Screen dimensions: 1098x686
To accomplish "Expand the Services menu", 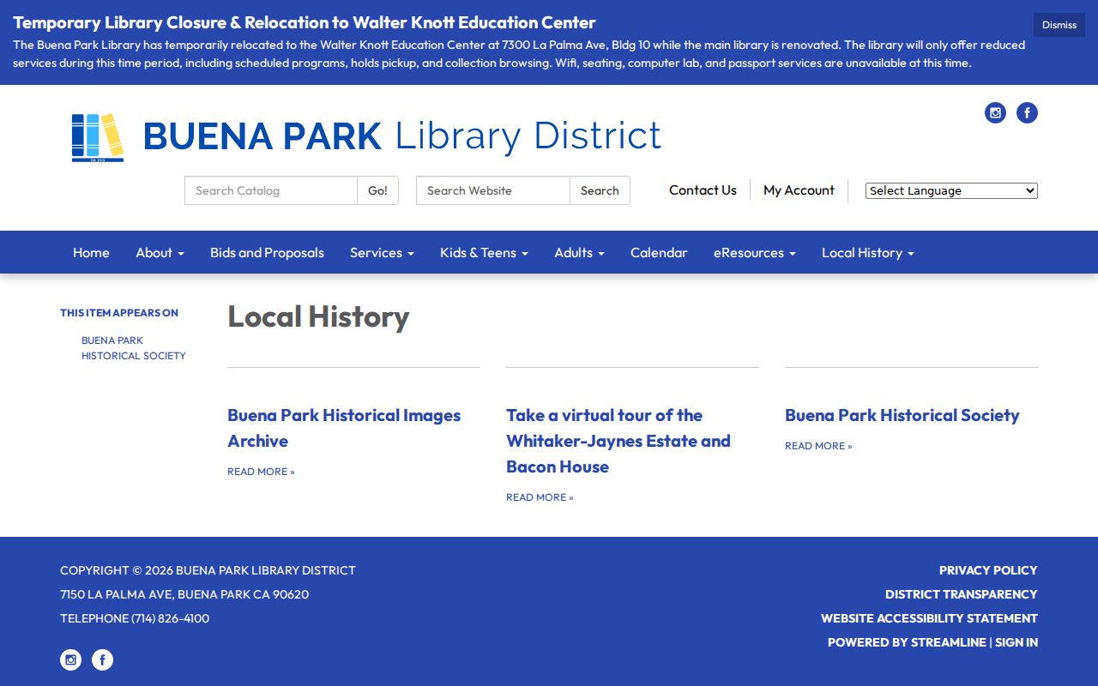I will tap(382, 252).
